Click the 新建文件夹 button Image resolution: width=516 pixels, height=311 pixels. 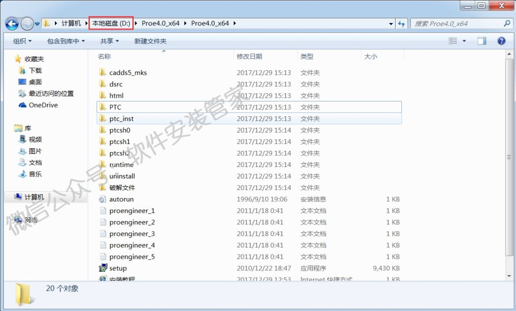point(150,41)
